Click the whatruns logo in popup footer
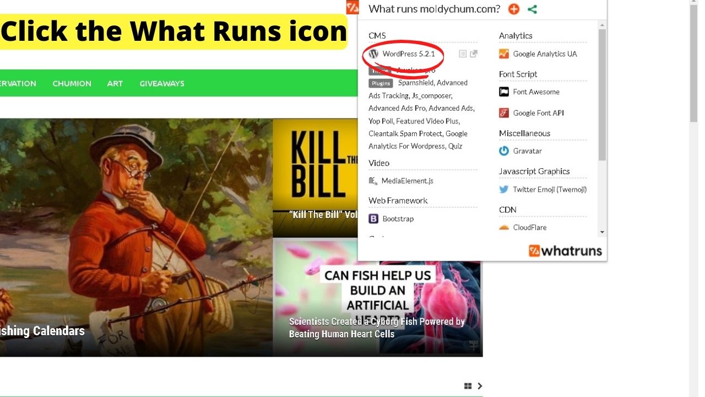Viewport: 705px width, 397px height. (x=565, y=251)
